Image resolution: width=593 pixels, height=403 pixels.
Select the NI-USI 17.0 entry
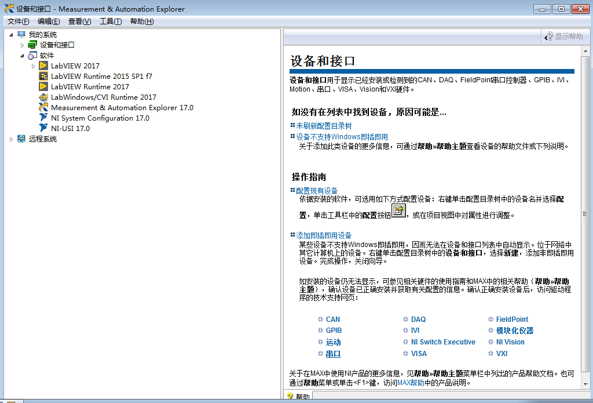tap(70, 128)
